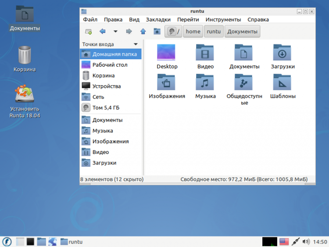Open the Вид menu

tap(134, 19)
